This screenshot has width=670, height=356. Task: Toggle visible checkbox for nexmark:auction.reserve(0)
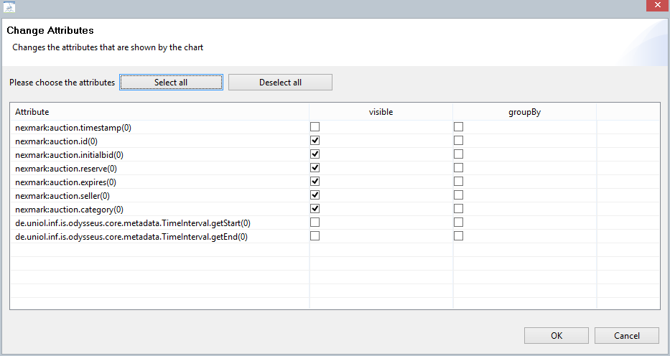[x=315, y=168]
